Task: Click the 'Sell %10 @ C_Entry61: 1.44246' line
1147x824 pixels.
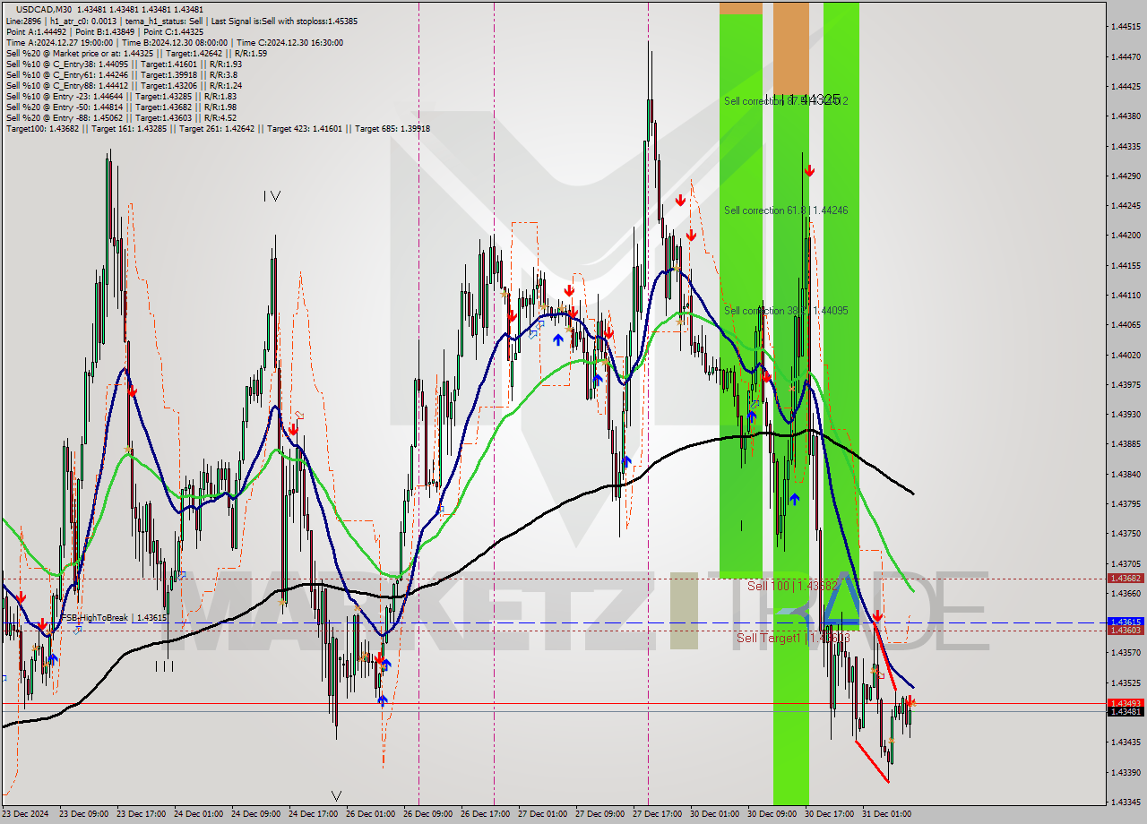Action: (x=121, y=74)
